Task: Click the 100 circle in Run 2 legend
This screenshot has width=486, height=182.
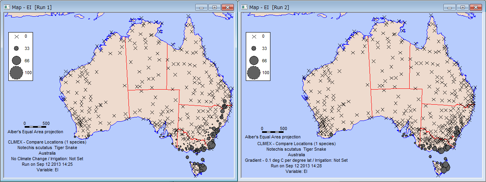Action: (254, 73)
